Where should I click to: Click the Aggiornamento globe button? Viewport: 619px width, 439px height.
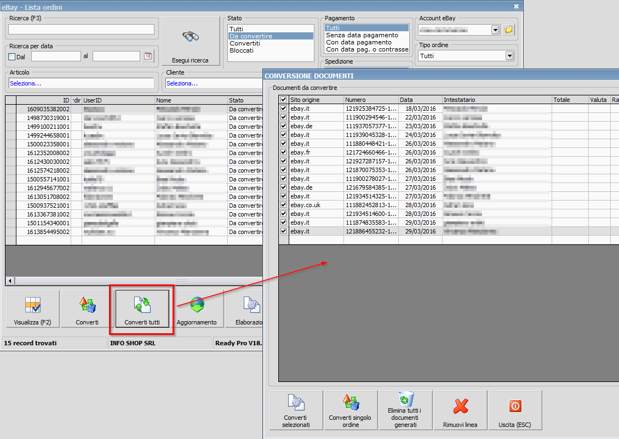pyautogui.click(x=197, y=309)
